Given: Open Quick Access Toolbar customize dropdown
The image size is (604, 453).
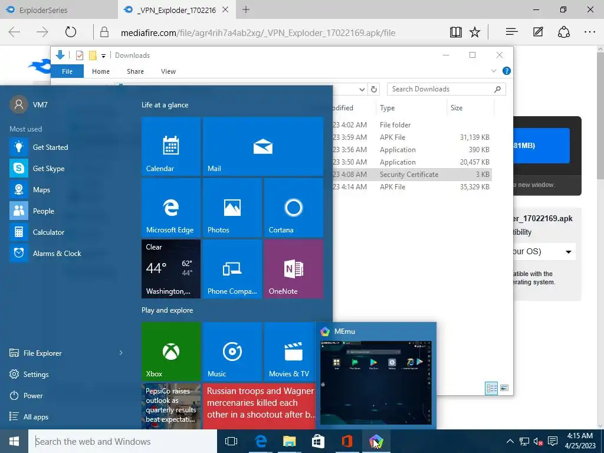Looking at the screenshot, I should point(103,55).
